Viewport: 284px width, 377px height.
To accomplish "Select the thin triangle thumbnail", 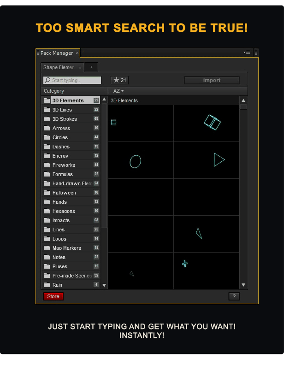I will pyautogui.click(x=207, y=234).
